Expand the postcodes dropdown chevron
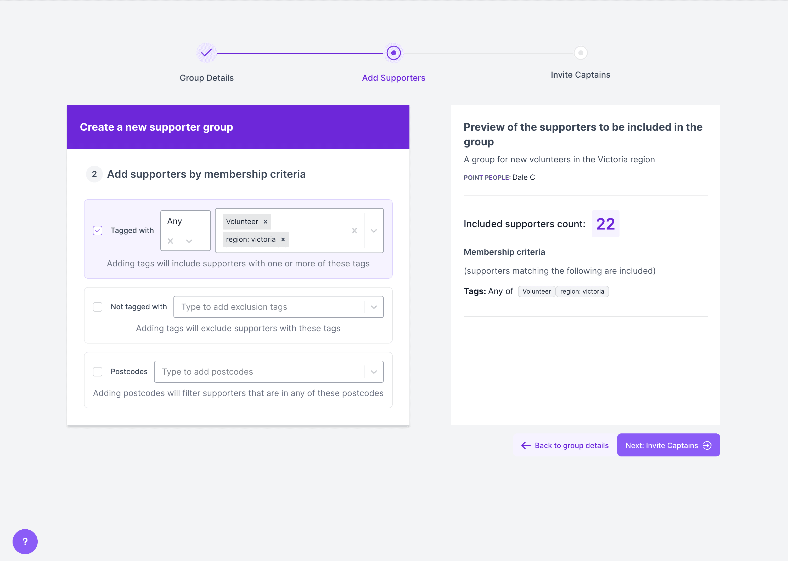Image resolution: width=788 pixels, height=561 pixels. tap(374, 372)
